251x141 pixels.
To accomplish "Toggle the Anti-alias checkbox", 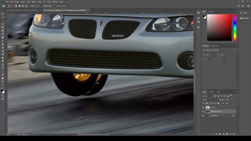I will tap(45, 6).
